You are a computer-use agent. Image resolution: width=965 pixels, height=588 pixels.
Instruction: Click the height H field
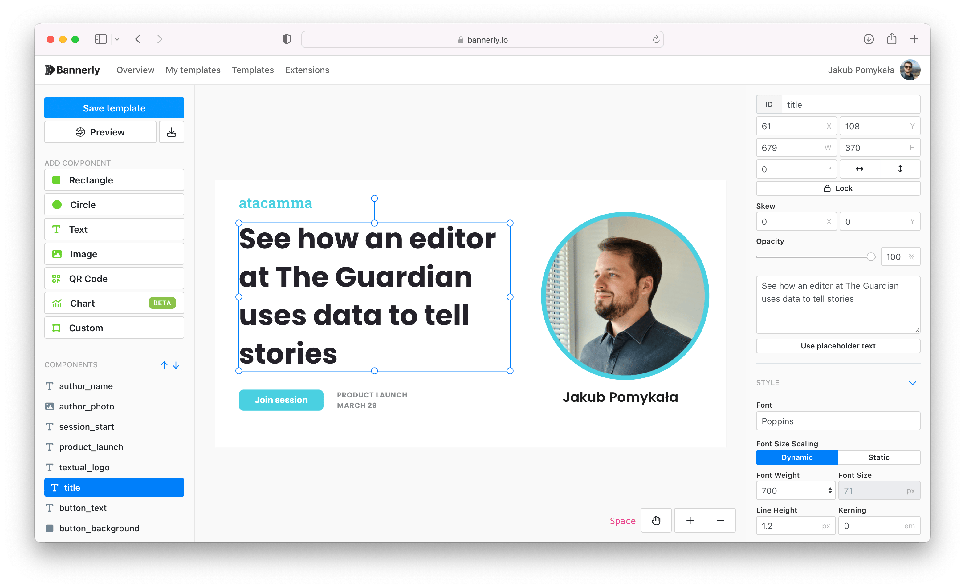(880, 147)
